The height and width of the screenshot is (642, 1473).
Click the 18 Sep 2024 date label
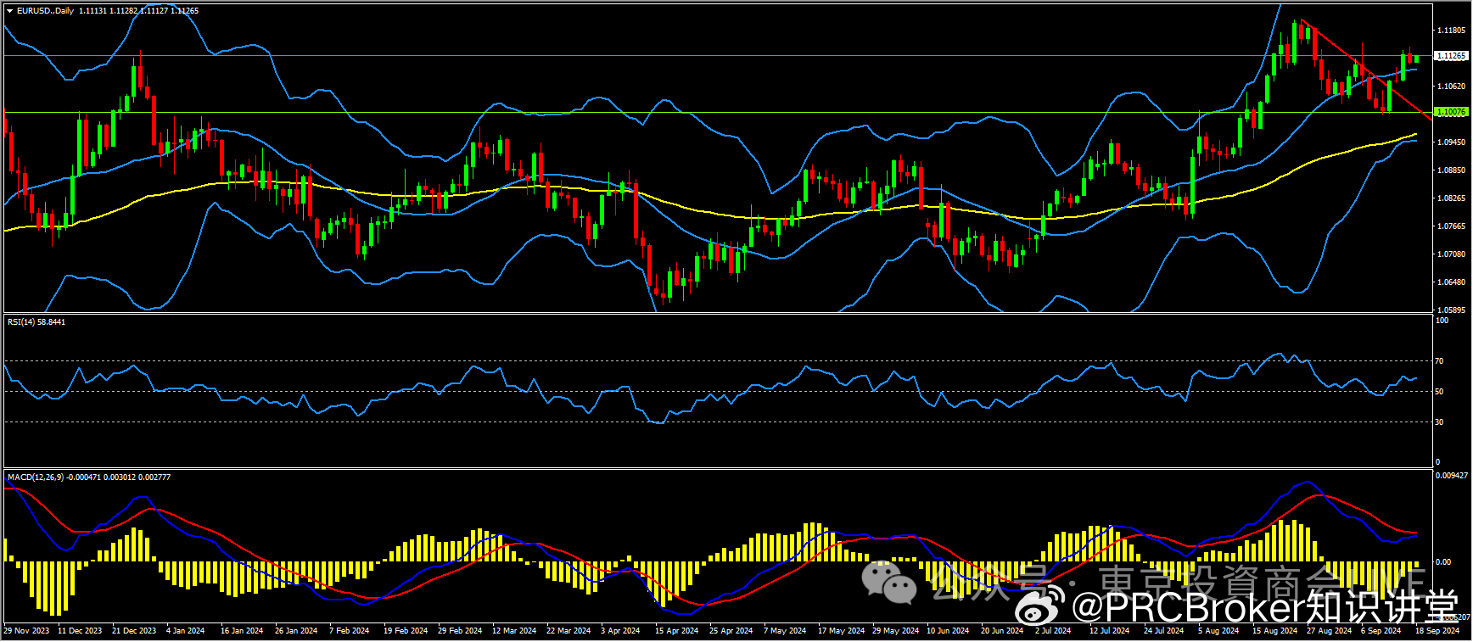pyautogui.click(x=1437, y=631)
